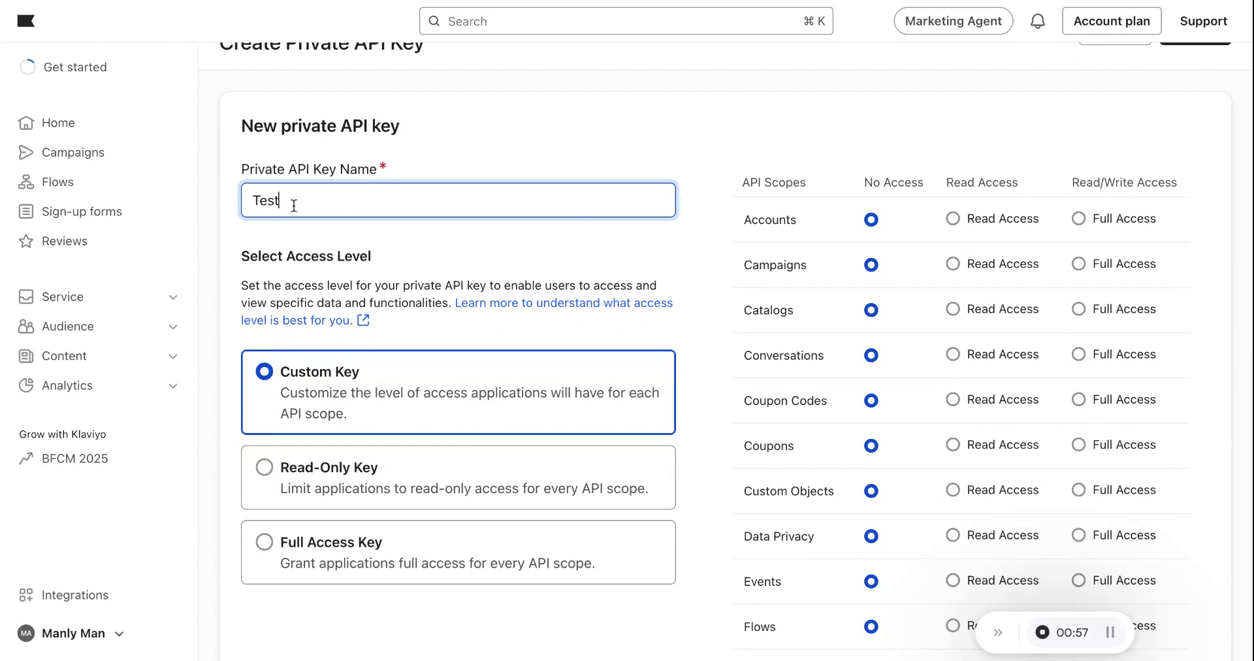Screen dimensions: 1254x661
Task: Open Campaigns via its paper plane icon
Action: click(x=26, y=152)
